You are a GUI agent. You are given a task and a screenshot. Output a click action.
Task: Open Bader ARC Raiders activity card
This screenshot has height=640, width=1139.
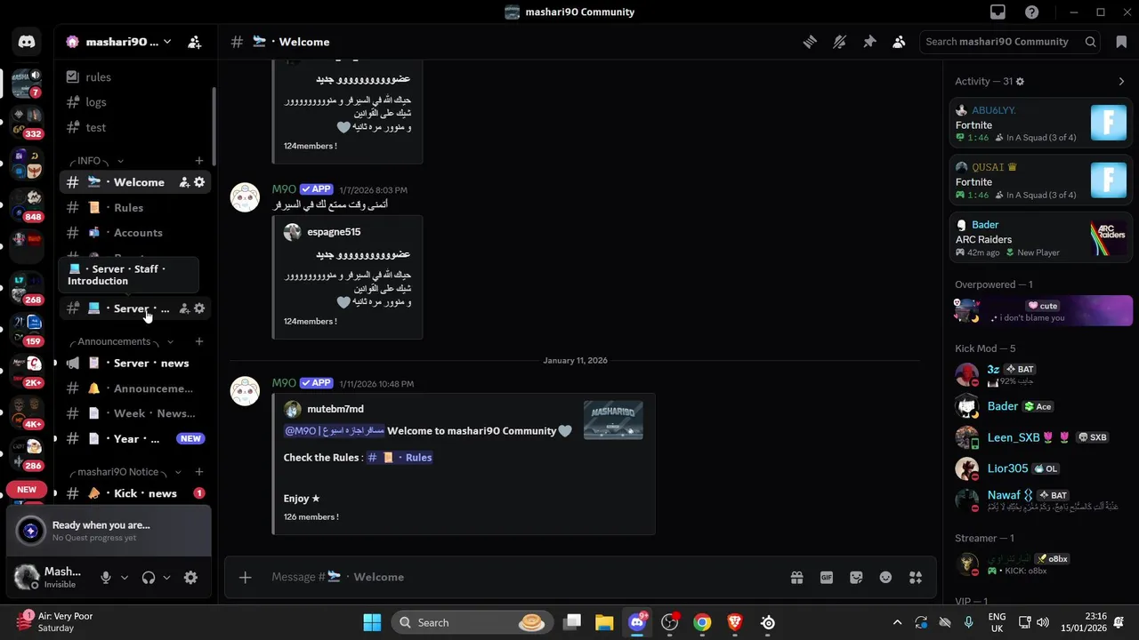1041,238
